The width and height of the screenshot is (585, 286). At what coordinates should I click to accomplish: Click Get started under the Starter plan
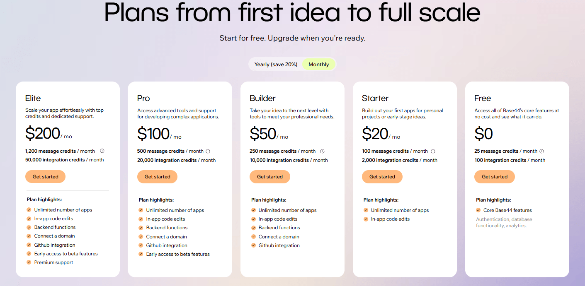pyautogui.click(x=382, y=176)
